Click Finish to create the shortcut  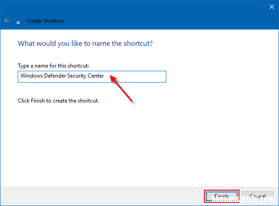point(222,196)
